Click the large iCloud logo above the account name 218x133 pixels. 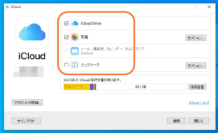pos(32,32)
